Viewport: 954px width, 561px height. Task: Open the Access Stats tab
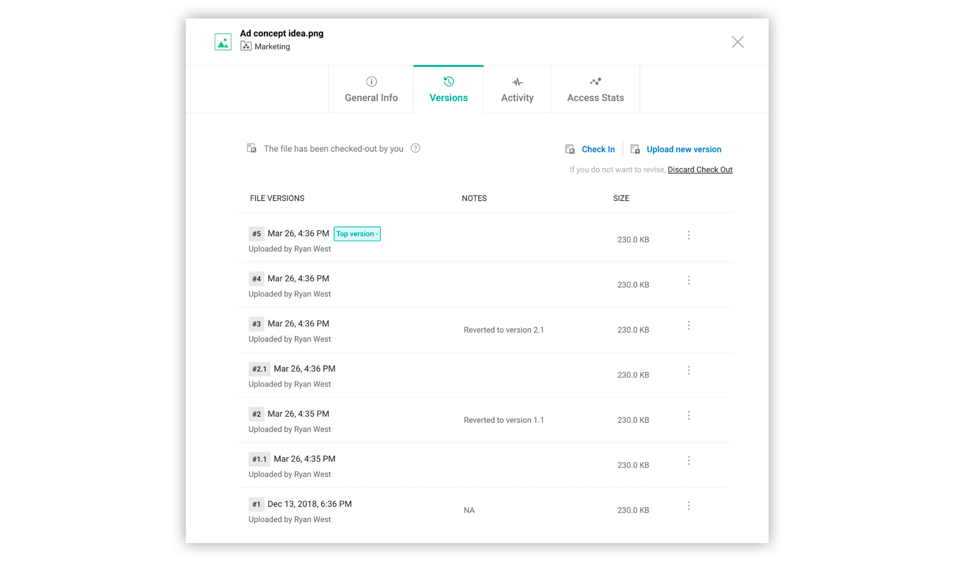[595, 90]
